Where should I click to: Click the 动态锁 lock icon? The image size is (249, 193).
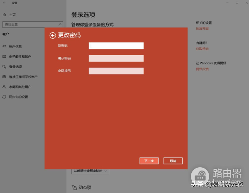(74, 188)
